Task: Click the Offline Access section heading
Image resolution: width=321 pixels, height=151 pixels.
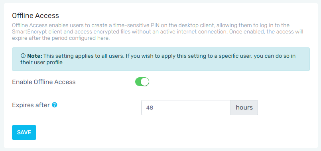Action: (35, 16)
